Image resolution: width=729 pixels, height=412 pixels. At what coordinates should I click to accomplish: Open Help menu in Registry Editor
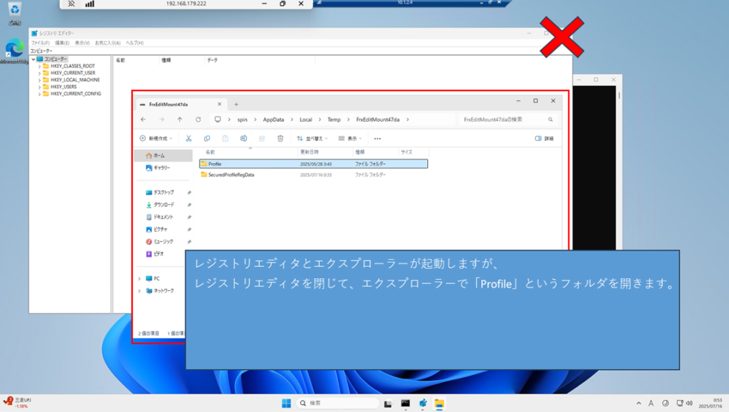[135, 43]
